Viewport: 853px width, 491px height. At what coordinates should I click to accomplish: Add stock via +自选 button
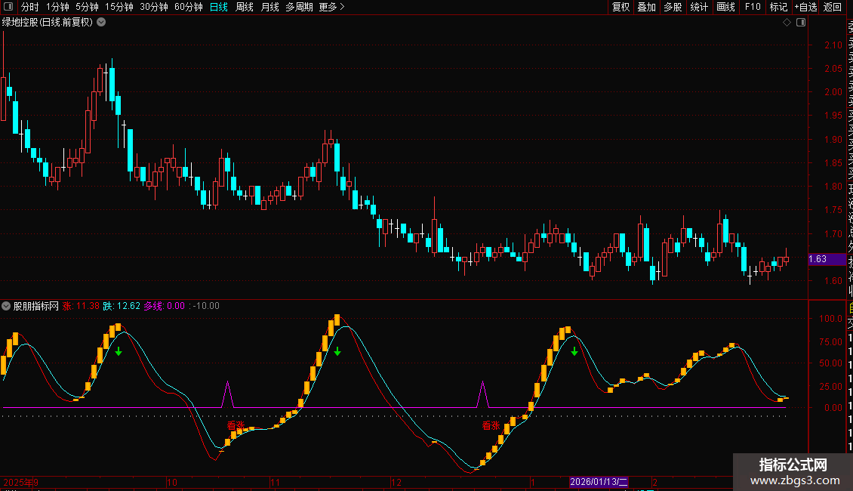coord(805,8)
